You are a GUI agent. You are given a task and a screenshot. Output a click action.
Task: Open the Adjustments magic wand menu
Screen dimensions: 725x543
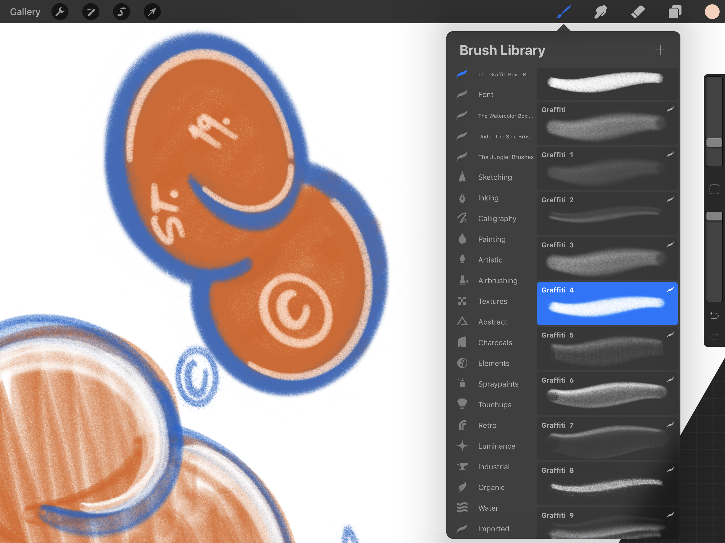point(91,12)
